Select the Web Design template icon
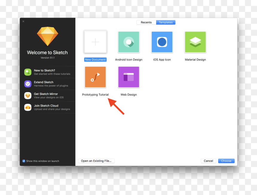 point(129,77)
